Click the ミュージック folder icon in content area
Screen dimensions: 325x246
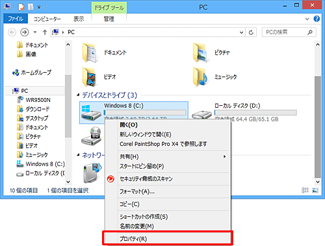tap(200, 77)
